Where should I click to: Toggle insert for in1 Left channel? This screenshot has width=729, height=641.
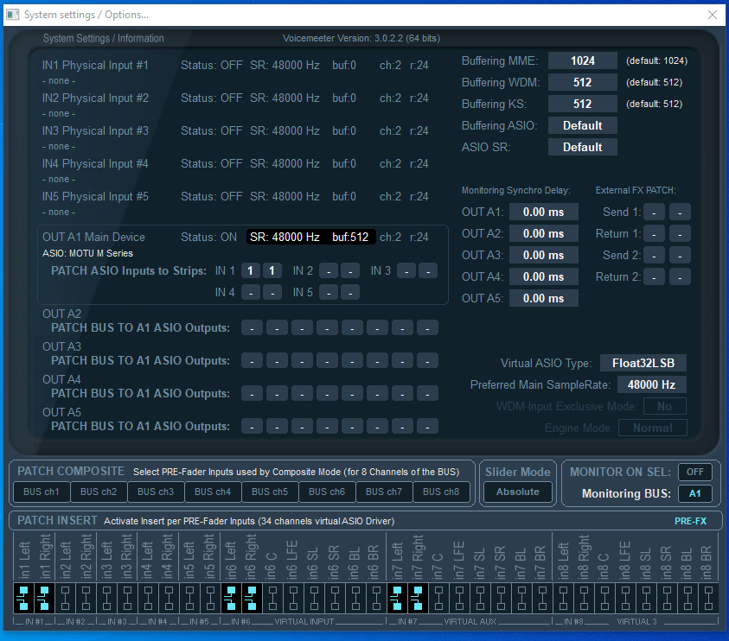pyautogui.click(x=22, y=596)
